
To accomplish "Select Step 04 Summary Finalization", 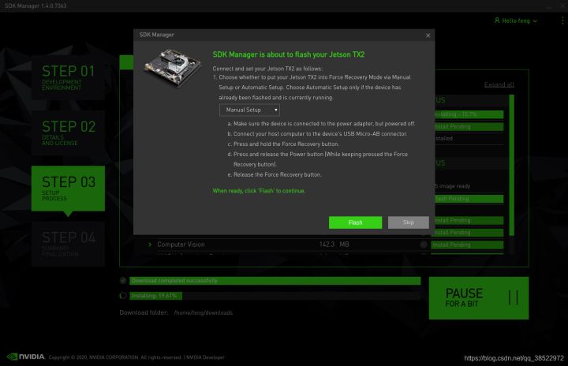I will pos(68,244).
